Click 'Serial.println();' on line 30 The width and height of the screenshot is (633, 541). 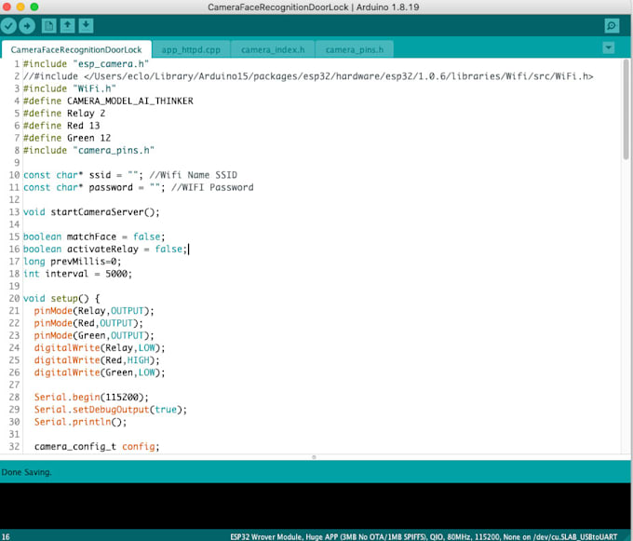point(80,422)
